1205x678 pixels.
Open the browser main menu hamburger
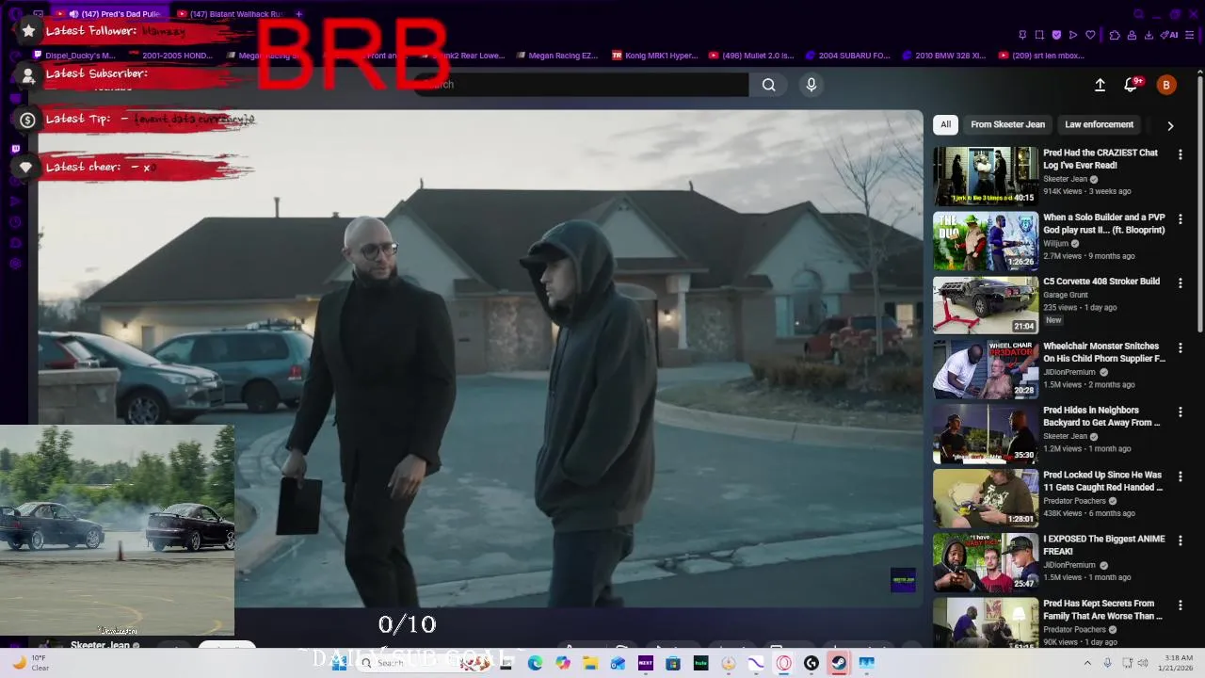click(1190, 35)
